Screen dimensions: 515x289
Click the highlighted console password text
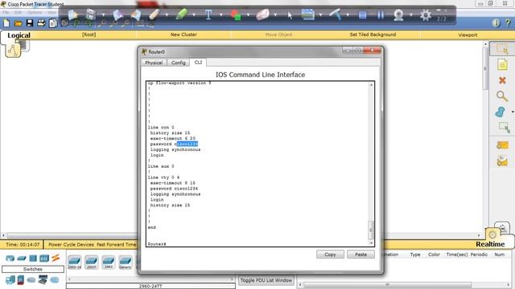coord(187,144)
